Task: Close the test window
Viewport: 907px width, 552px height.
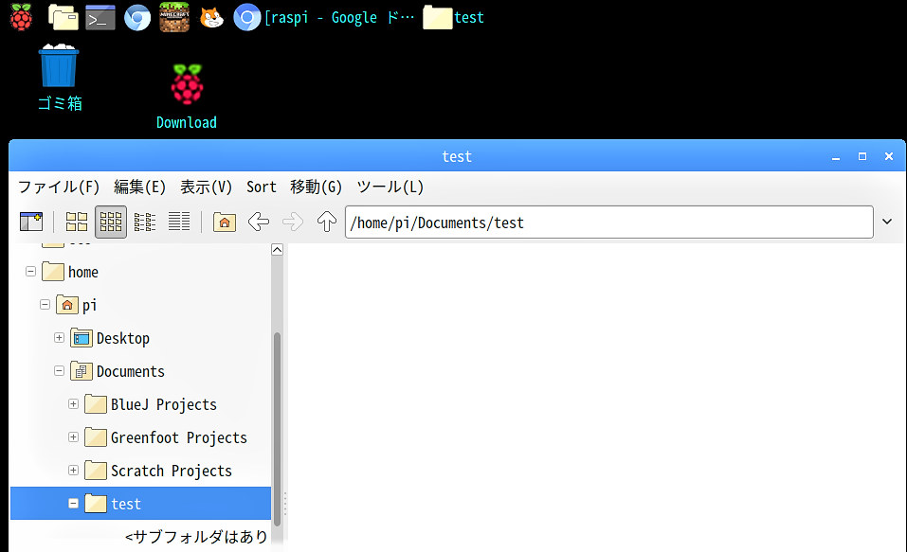Action: point(889,156)
